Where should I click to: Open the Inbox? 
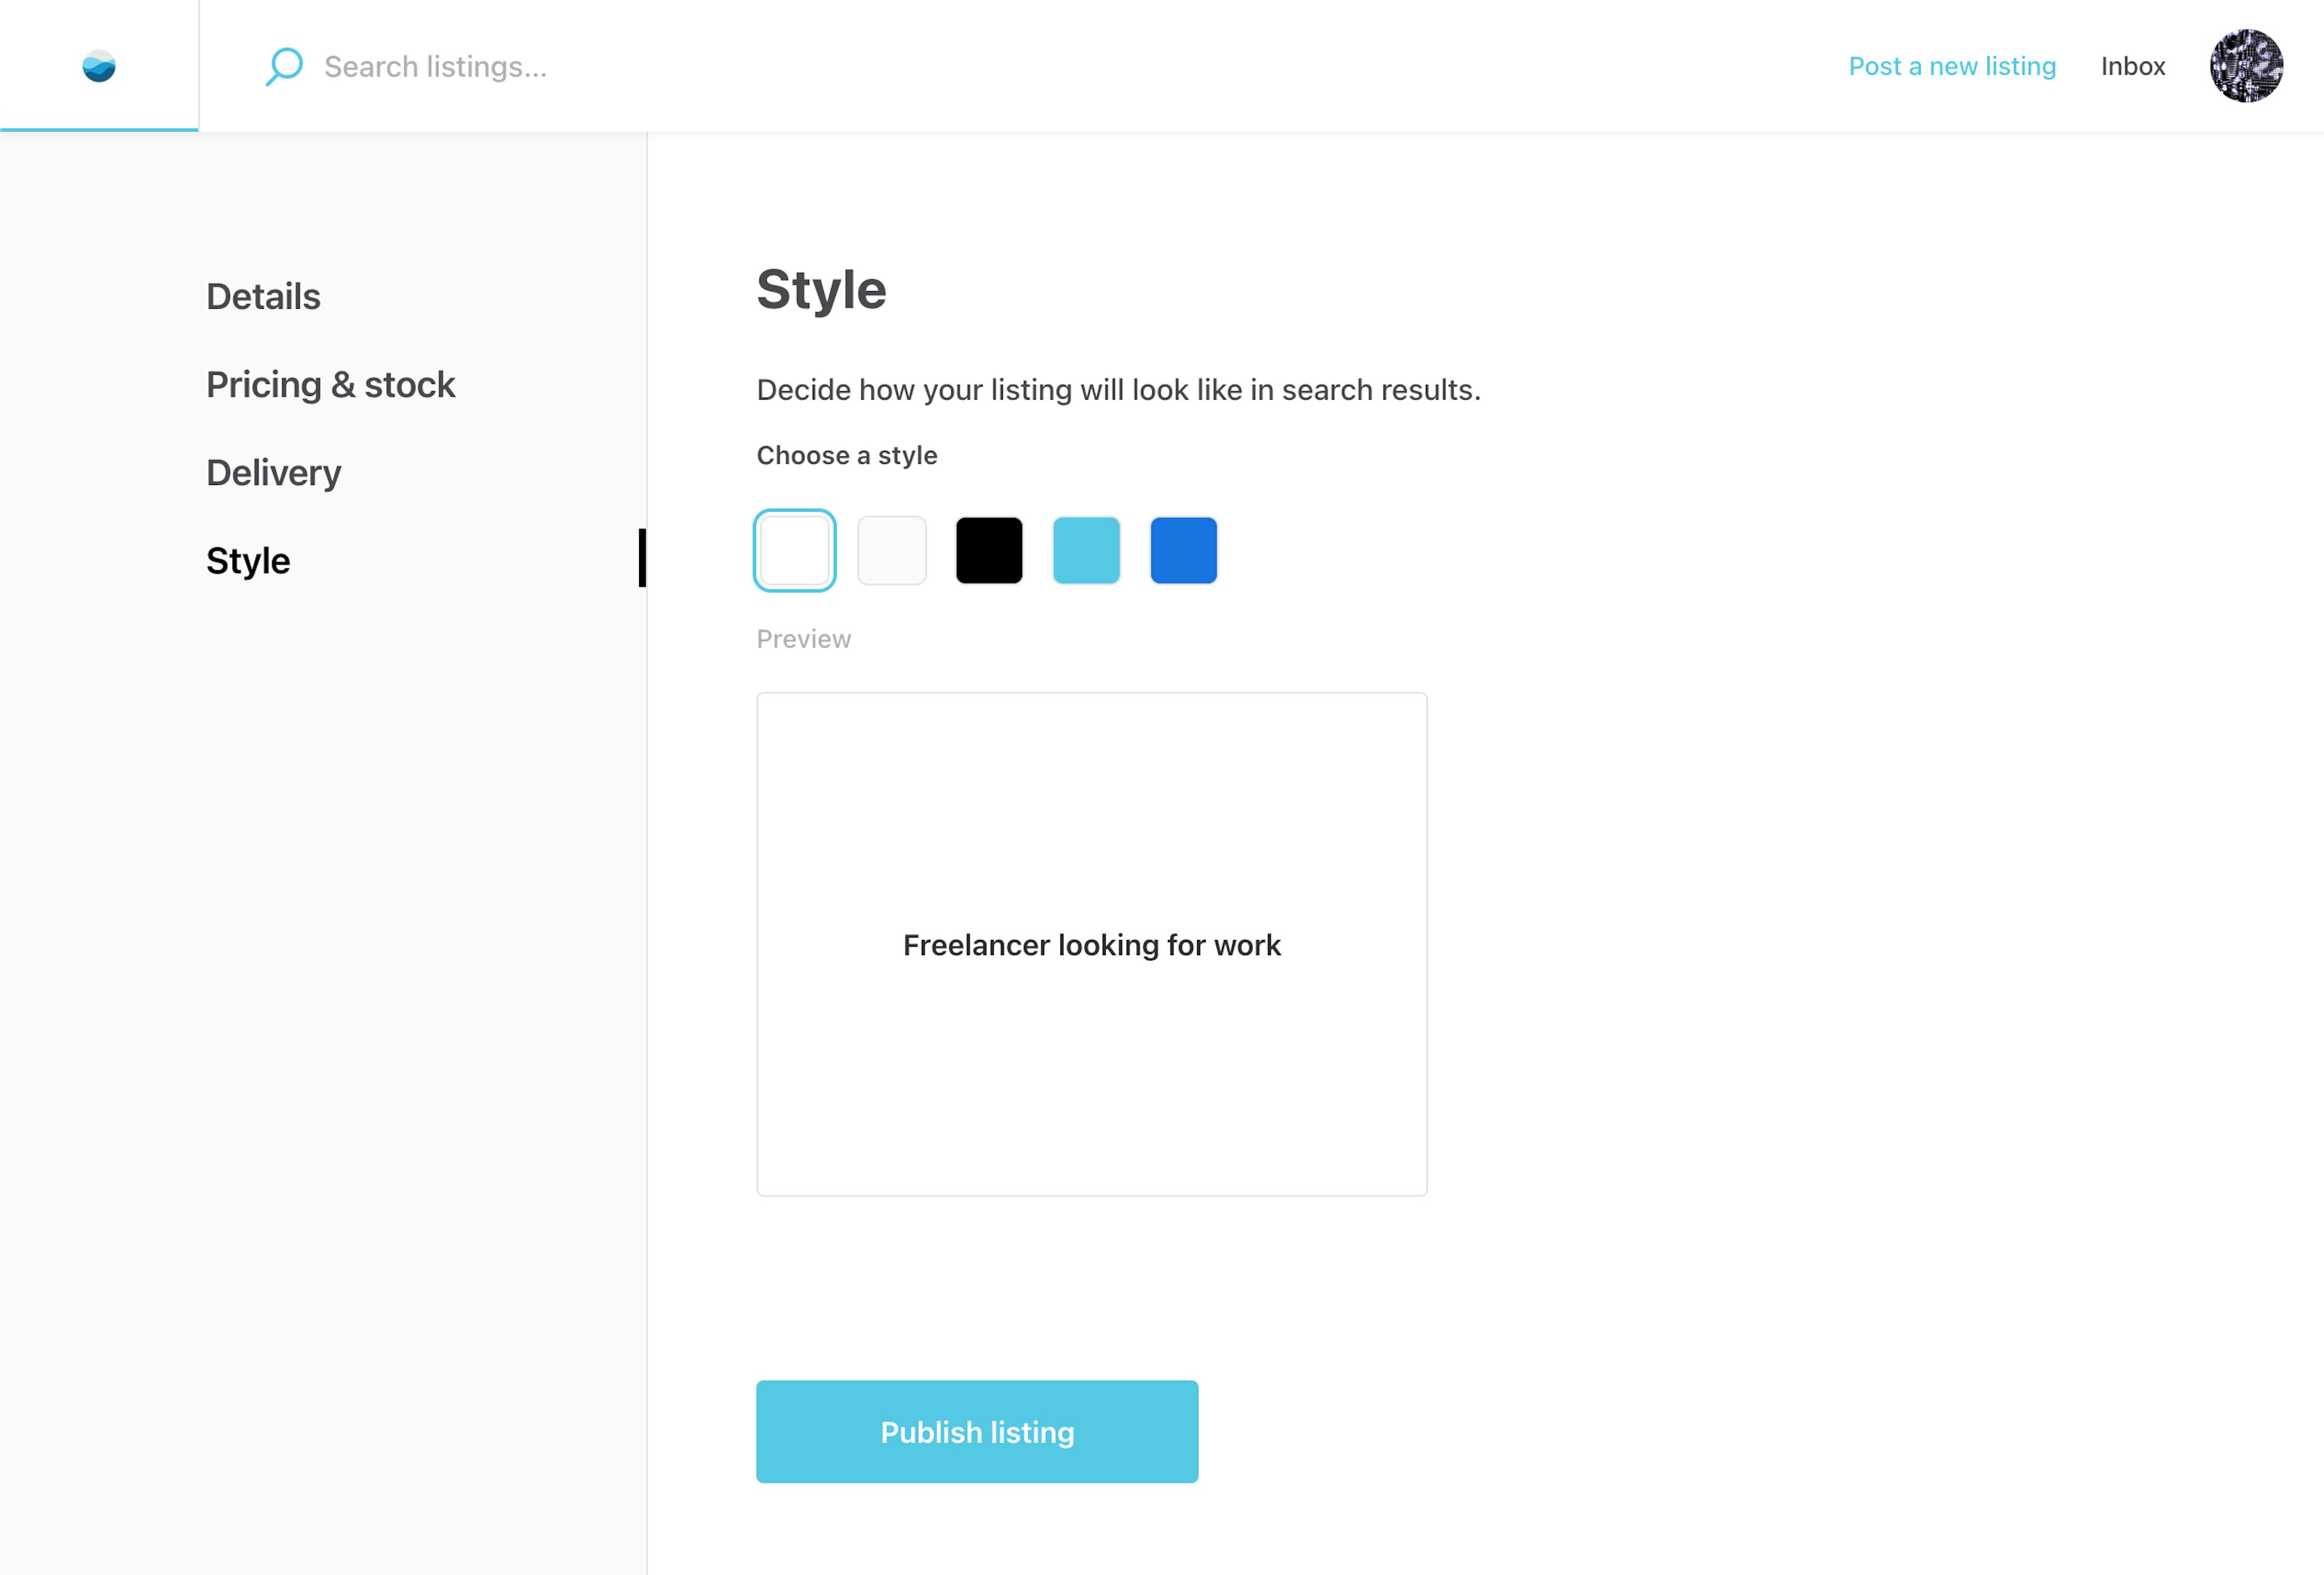tap(2132, 66)
